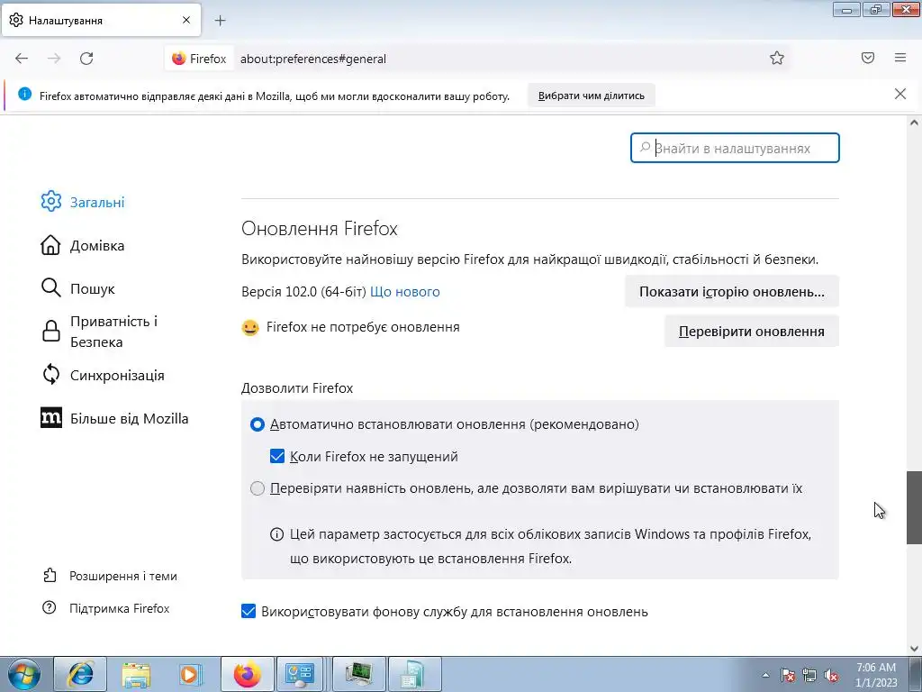Click the blue info icon in notification bar
The width and height of the screenshot is (922, 692).
(24, 94)
